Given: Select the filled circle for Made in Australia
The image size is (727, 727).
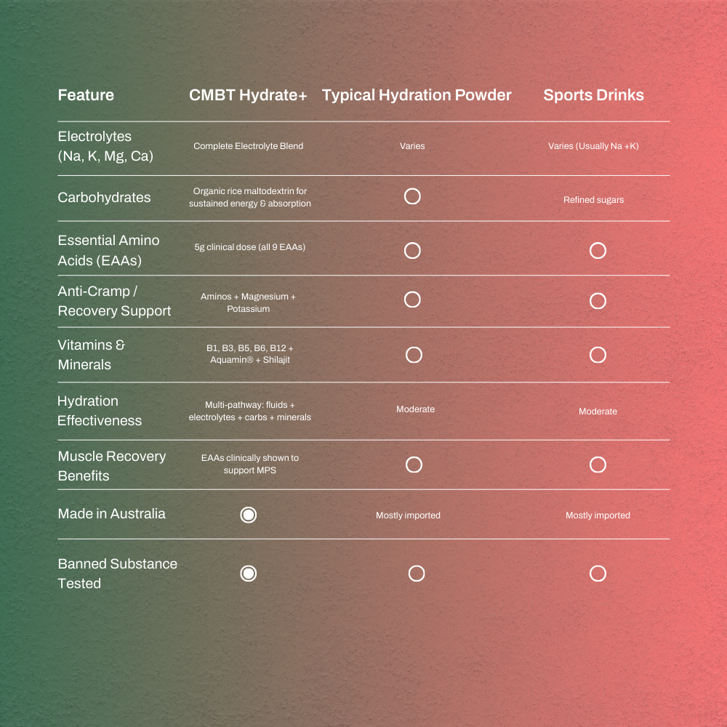Looking at the screenshot, I should coord(248,515).
